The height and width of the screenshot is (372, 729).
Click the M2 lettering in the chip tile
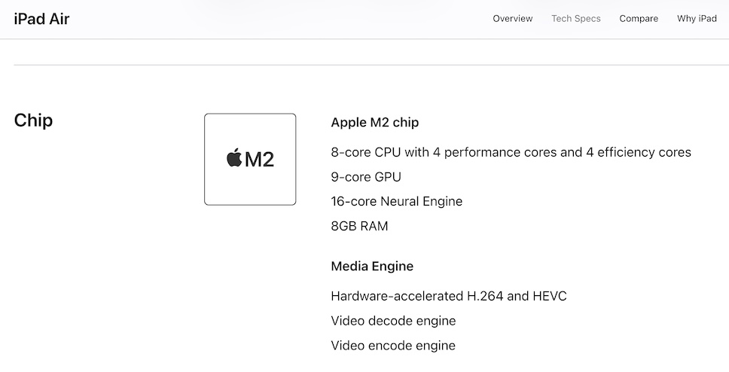tap(260, 160)
